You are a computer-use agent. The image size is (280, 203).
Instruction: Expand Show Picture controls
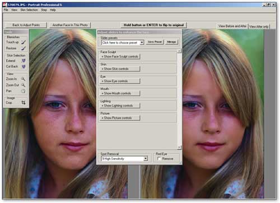[120, 118]
